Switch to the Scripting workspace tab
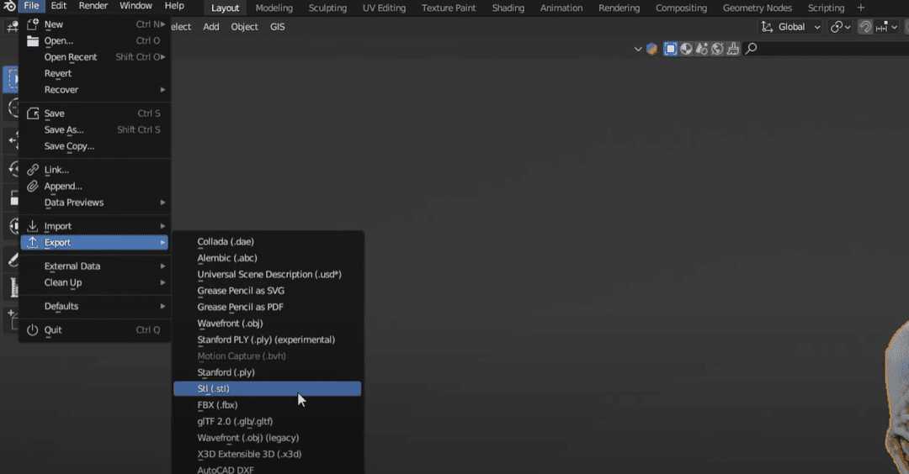Image resolution: width=909 pixels, height=474 pixels. tap(827, 8)
